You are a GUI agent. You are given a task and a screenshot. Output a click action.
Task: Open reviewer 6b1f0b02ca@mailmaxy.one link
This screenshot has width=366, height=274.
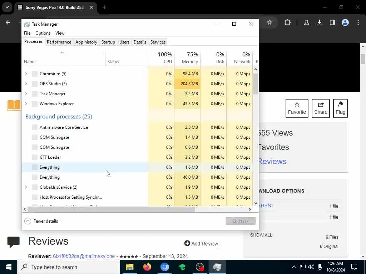(84, 256)
